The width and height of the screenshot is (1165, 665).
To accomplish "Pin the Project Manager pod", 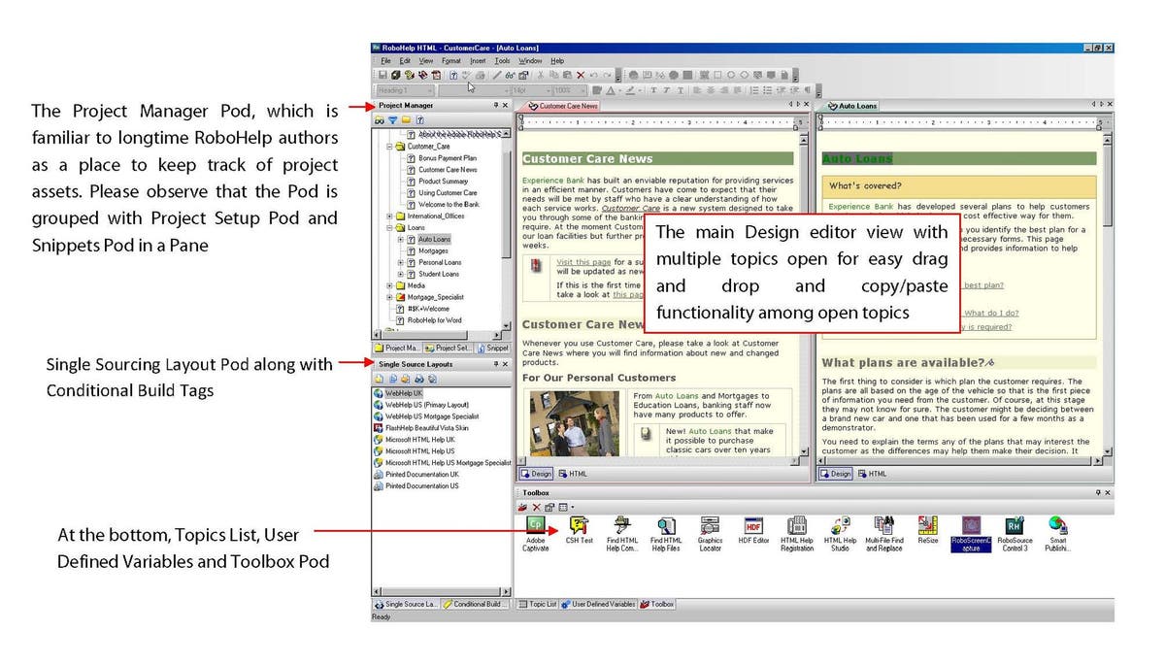I will coord(498,104).
